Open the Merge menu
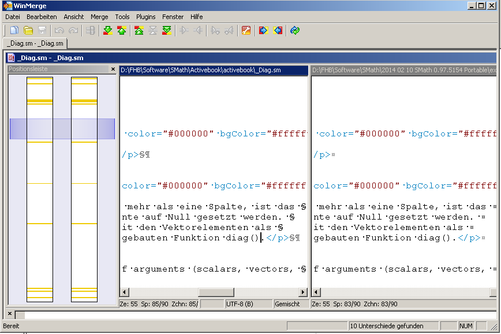 [99, 17]
